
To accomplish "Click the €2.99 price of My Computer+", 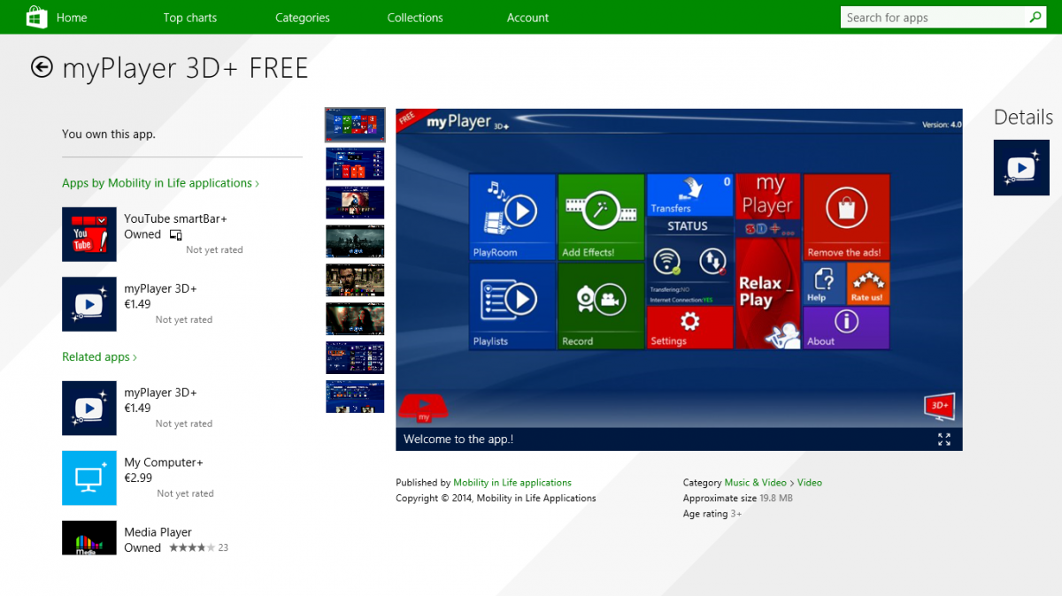I will click(137, 478).
